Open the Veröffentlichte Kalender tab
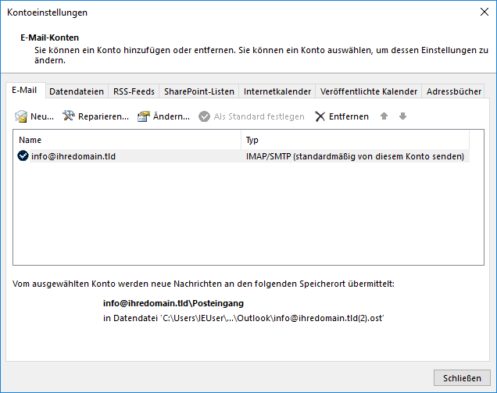Image resolution: width=497 pixels, height=393 pixels. coord(368,91)
